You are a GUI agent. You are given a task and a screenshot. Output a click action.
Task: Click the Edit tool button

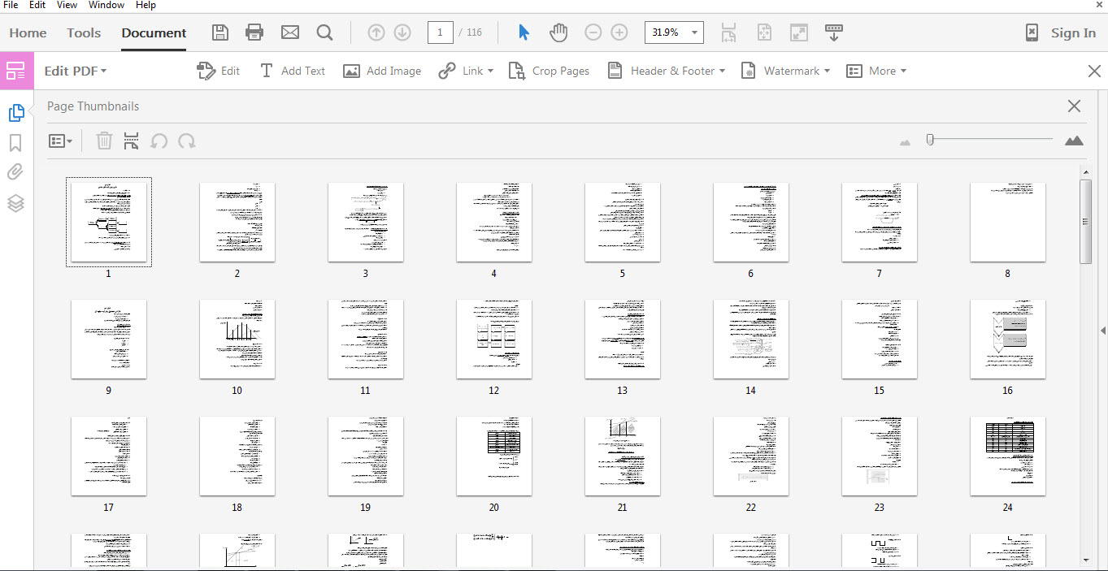point(218,71)
